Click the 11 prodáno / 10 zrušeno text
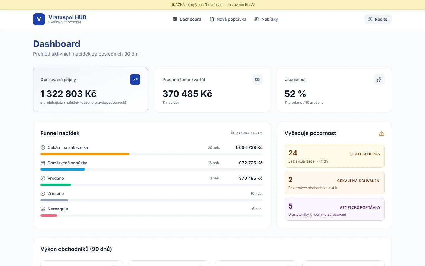This screenshot has width=425, height=266. pyautogui.click(x=304, y=103)
